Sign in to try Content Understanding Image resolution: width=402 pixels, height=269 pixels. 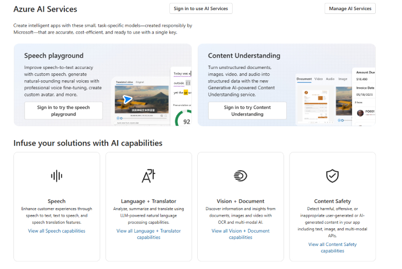(247, 111)
